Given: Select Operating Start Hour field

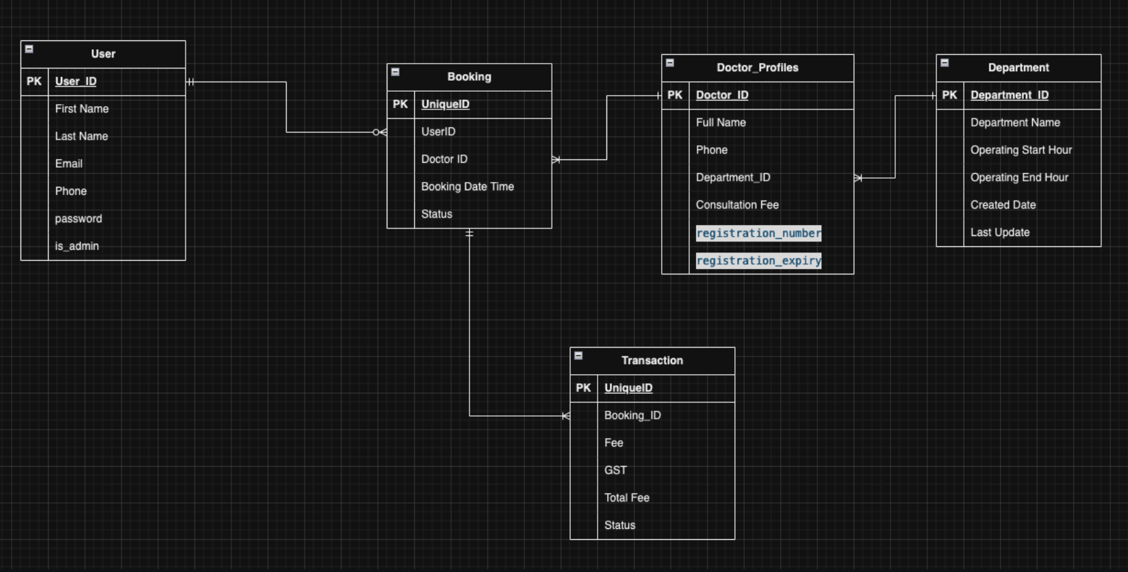Looking at the screenshot, I should (x=1021, y=151).
